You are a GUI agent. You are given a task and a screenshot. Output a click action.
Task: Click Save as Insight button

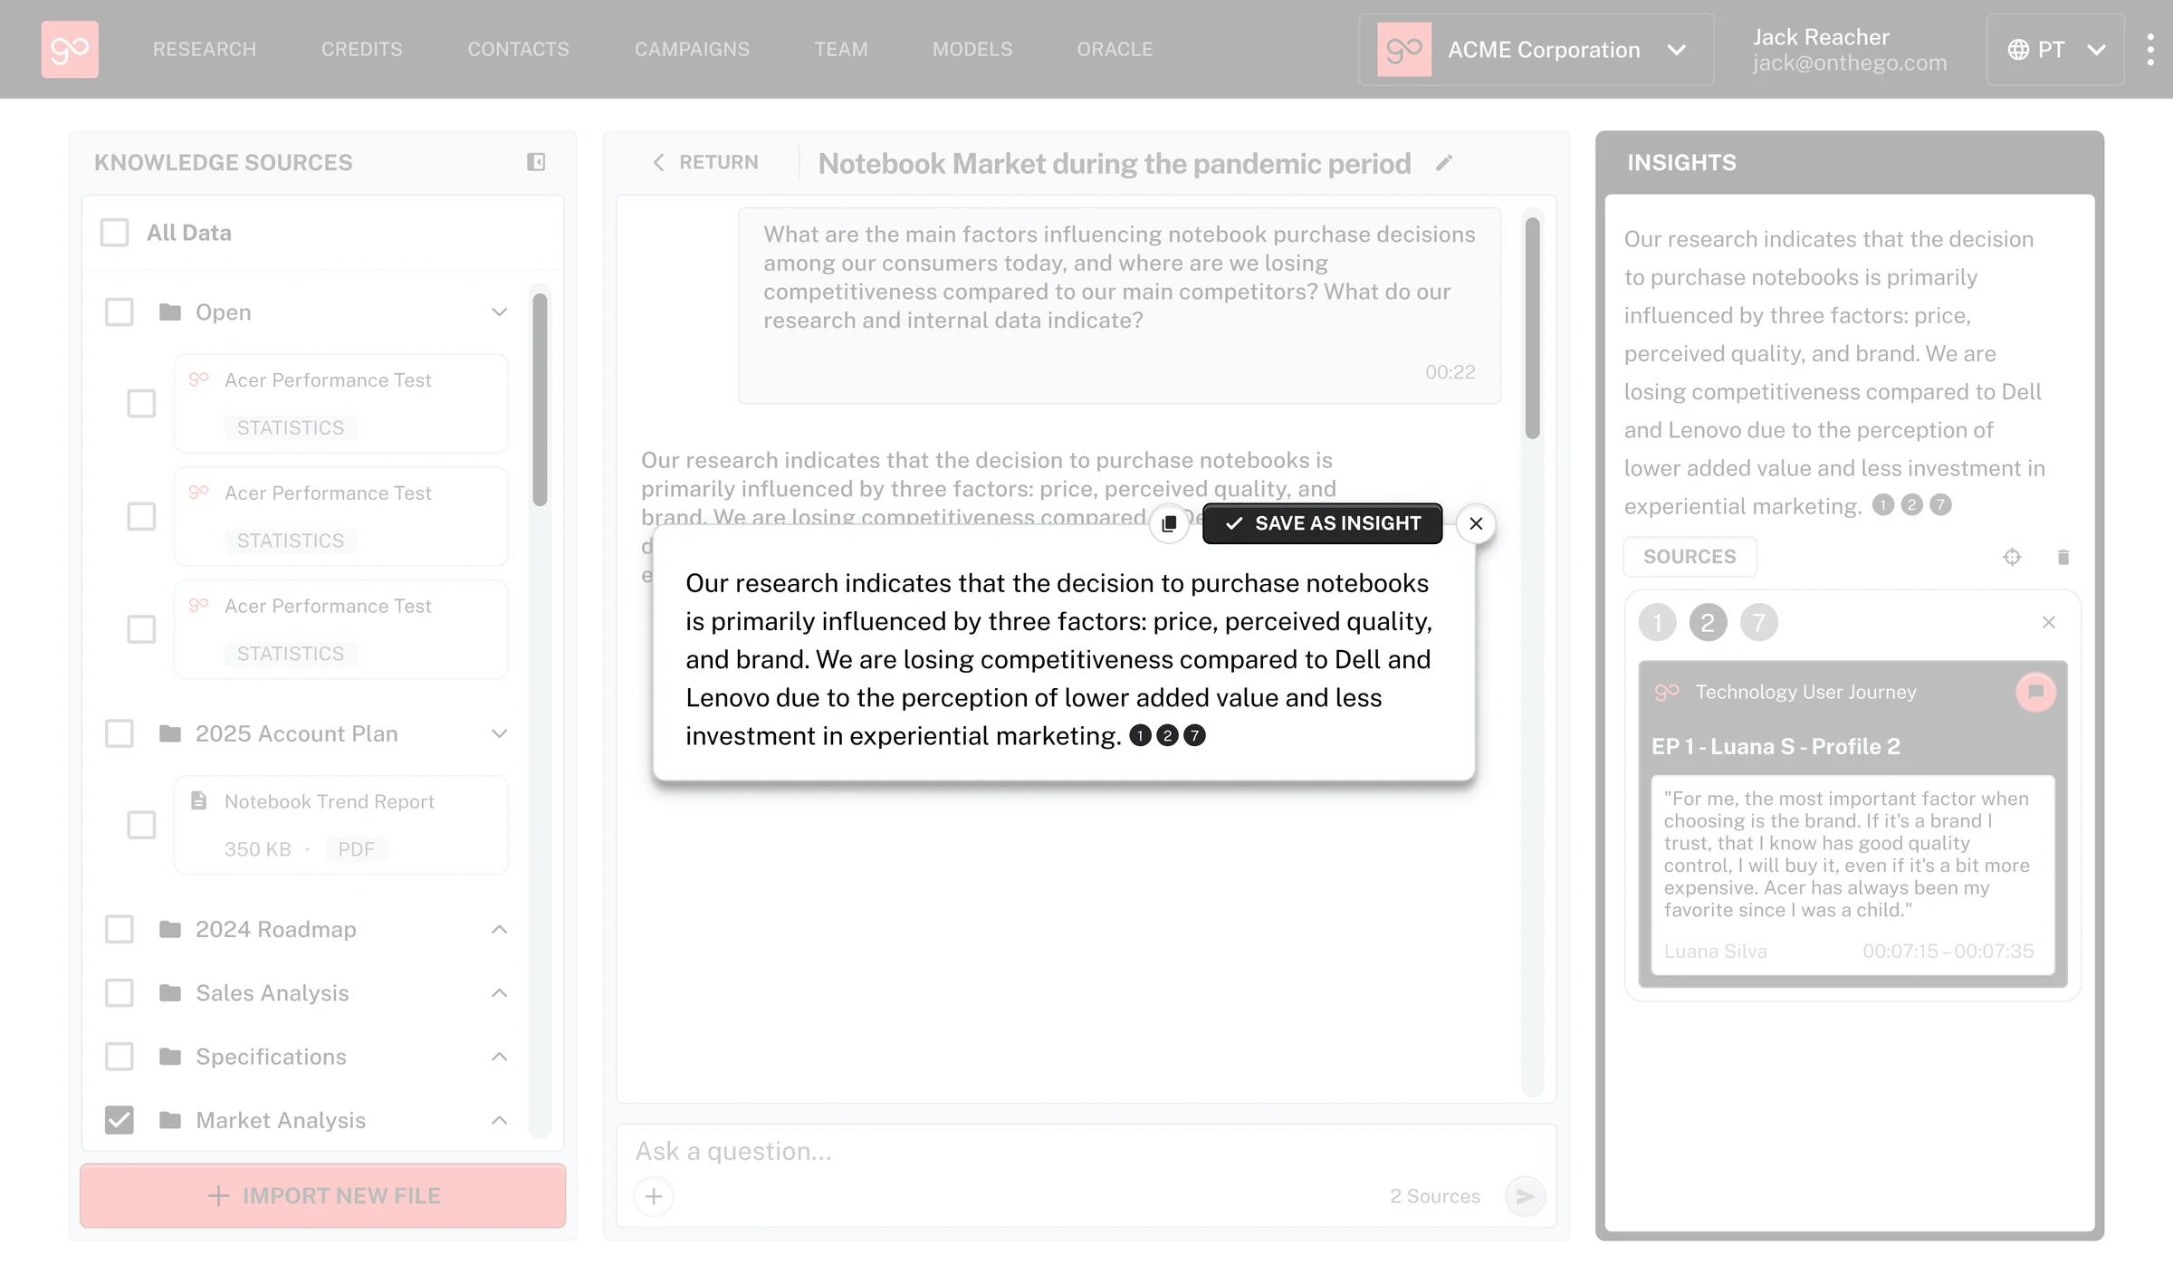coord(1322,523)
